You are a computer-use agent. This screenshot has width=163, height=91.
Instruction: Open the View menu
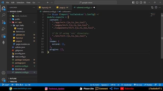click(28, 3)
